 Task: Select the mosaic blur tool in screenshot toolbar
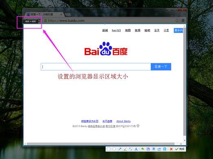(x=131, y=149)
